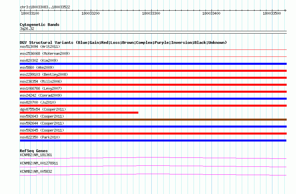Open variant nsv592644 (Cooper2011) label
The image size is (296, 194).
click(42, 123)
